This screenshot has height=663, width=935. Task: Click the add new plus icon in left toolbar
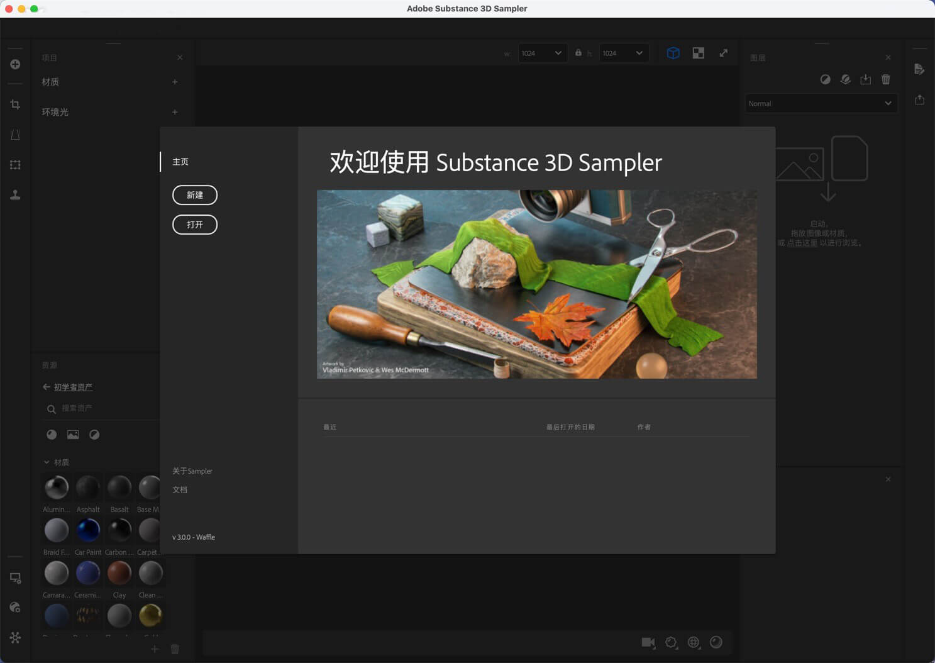click(15, 64)
